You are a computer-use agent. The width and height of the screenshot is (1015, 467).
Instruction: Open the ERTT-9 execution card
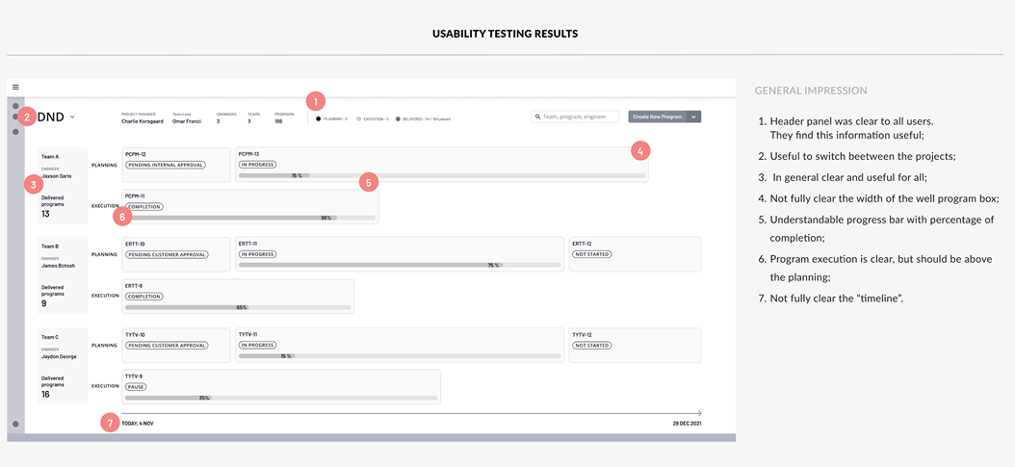tap(238, 297)
